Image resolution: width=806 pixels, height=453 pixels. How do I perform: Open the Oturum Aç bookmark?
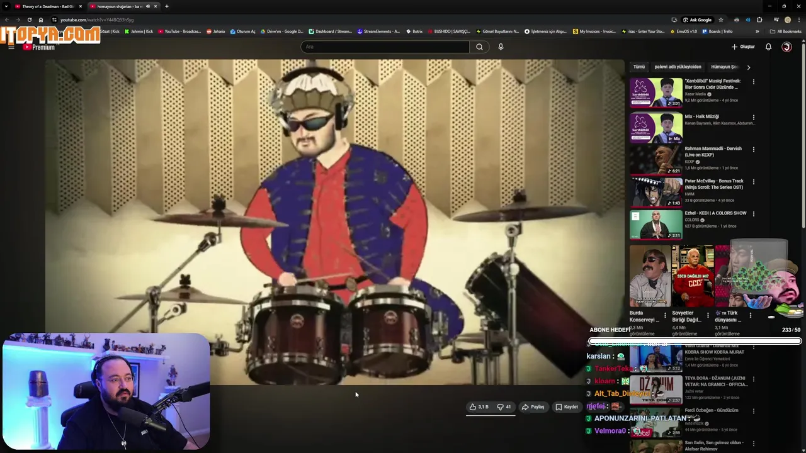(243, 31)
